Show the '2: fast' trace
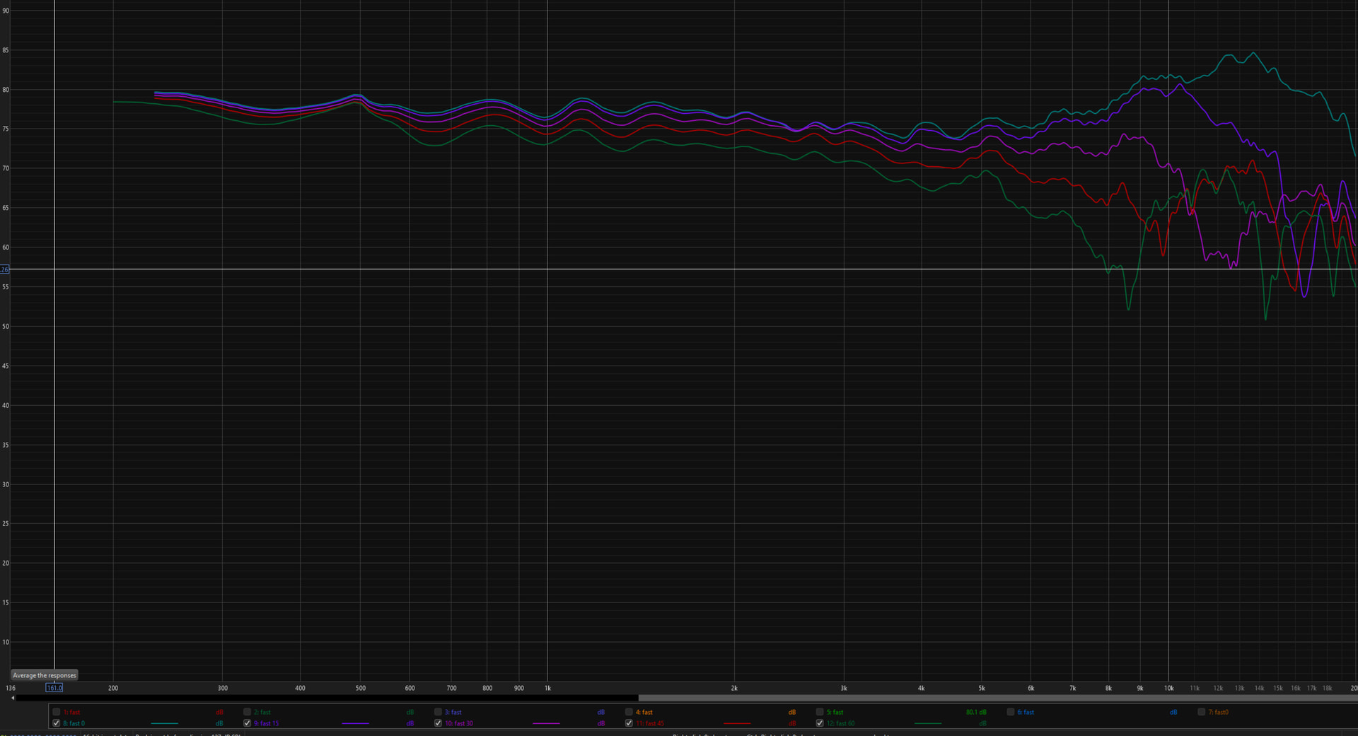Screen dimensions: 1358x736 tap(247, 712)
